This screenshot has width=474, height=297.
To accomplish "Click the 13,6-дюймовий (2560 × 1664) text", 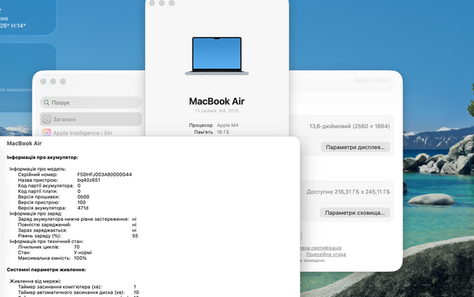I will click(349, 126).
